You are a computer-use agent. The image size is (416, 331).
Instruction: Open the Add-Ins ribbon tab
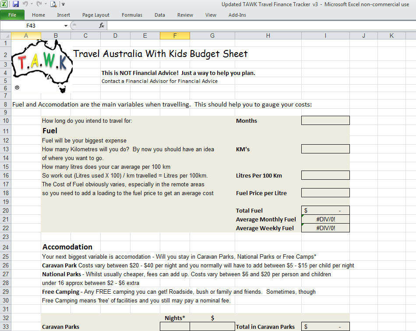[x=237, y=15]
